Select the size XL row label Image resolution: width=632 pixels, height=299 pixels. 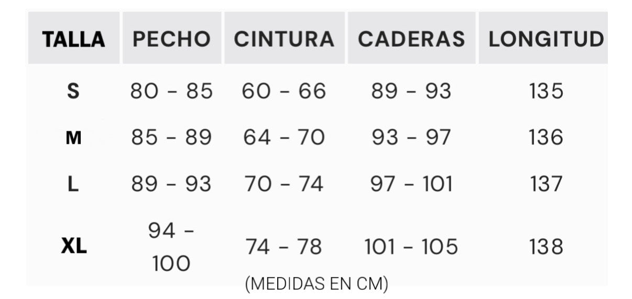pos(74,246)
